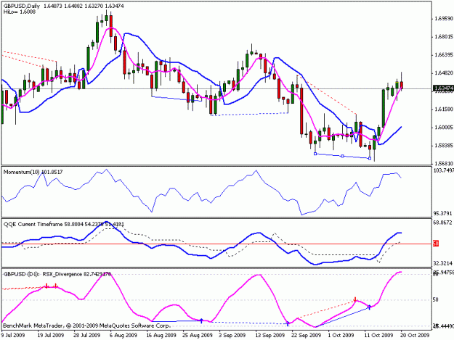
Task: Click the 1.60005 price axis label
Action: (x=444, y=128)
